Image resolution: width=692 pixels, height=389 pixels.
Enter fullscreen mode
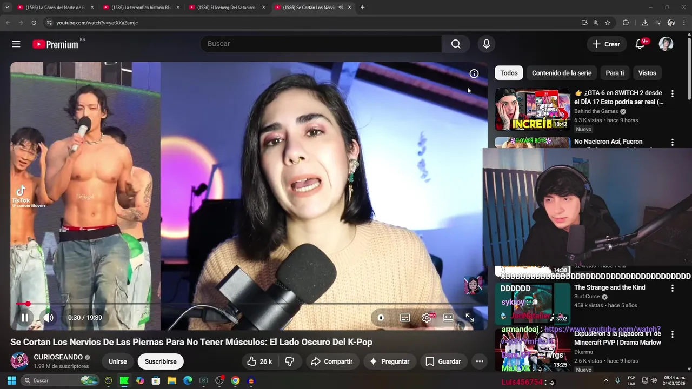(470, 318)
